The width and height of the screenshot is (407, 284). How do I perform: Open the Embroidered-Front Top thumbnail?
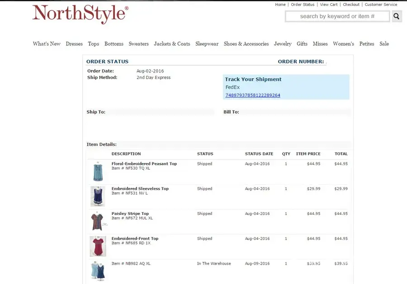coord(98,246)
